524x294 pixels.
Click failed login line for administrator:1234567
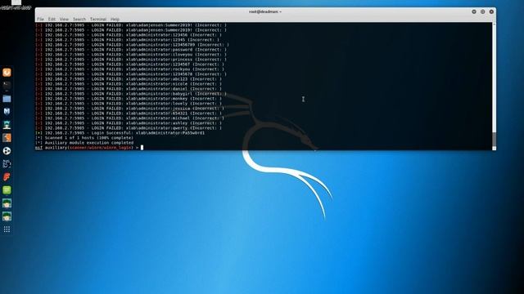[x=129, y=65]
